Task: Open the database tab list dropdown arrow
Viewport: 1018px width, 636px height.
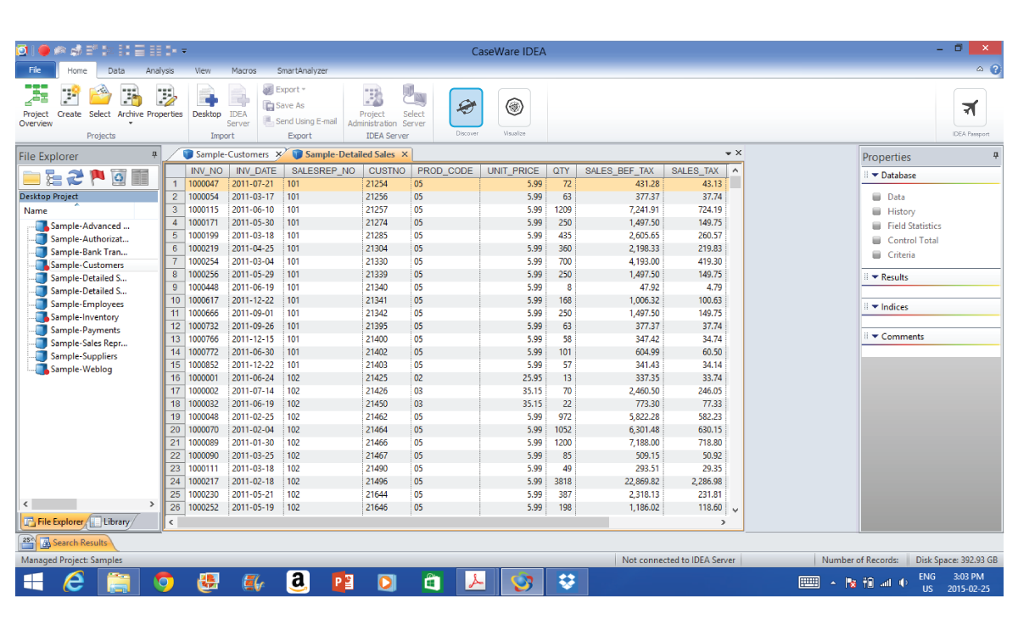Action: pyautogui.click(x=728, y=153)
